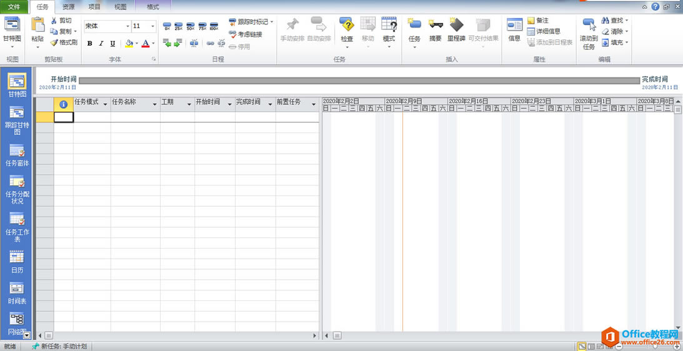Screen dimensions: 683x351
Task: Toggle italic text formatting
Action: tap(101, 44)
